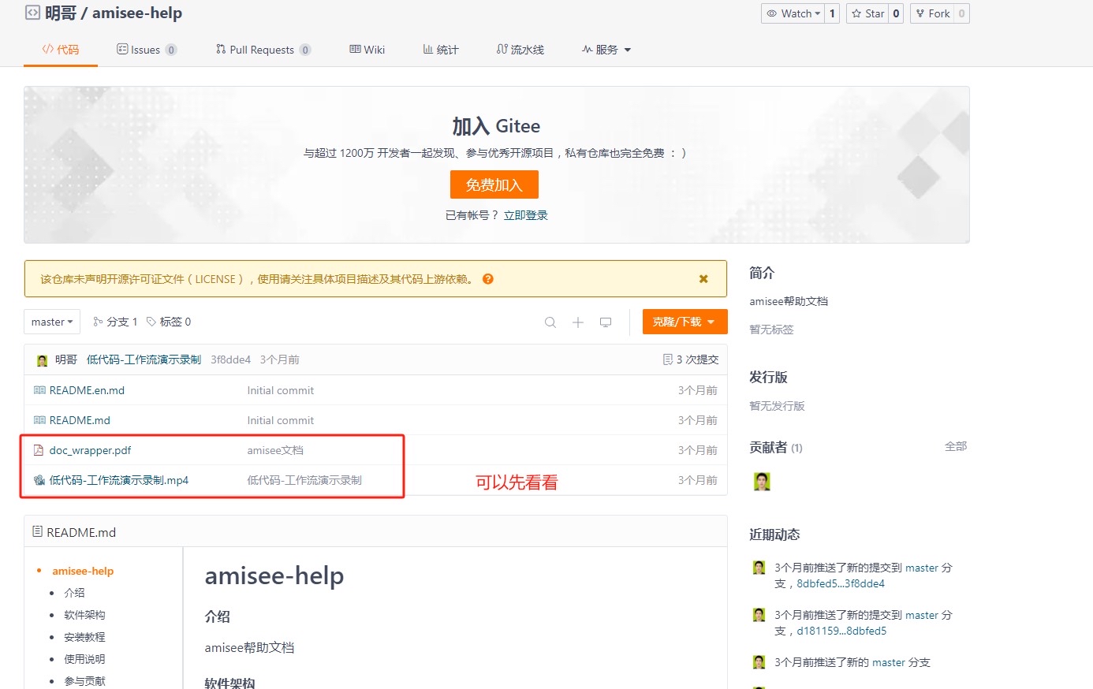Open the d181159...8dbfed5 compare link
The image size is (1093, 689).
tap(841, 631)
